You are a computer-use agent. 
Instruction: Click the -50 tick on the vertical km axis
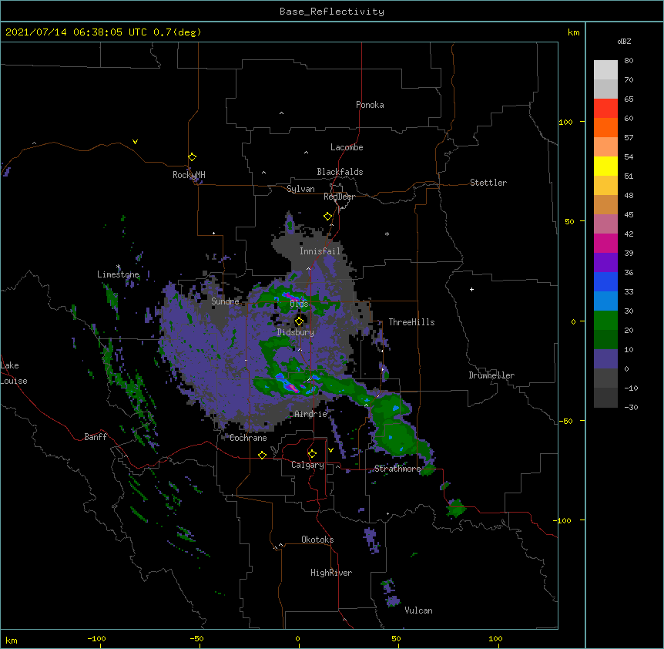pyautogui.click(x=565, y=421)
